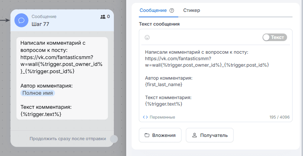Click inside the message text input area
Screen dimensions: 303x156
pyautogui.click(x=215, y=78)
